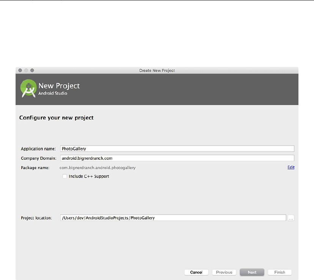Close the Create New Project window
314x280 pixels.
pyautogui.click(x=20, y=70)
